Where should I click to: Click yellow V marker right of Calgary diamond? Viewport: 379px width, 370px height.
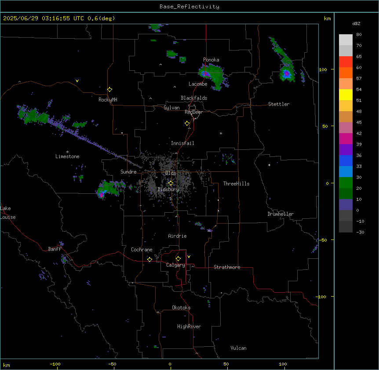tap(189, 257)
